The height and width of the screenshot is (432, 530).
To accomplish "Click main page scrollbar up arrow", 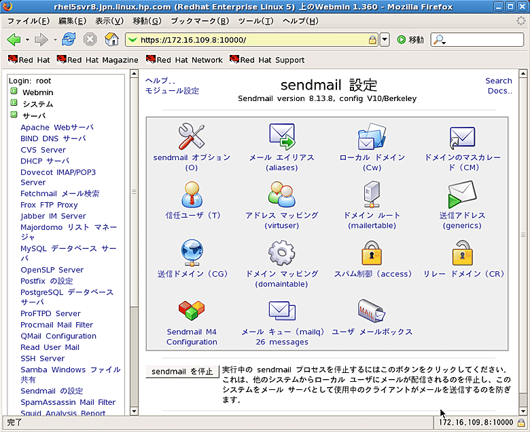I will pos(523,73).
